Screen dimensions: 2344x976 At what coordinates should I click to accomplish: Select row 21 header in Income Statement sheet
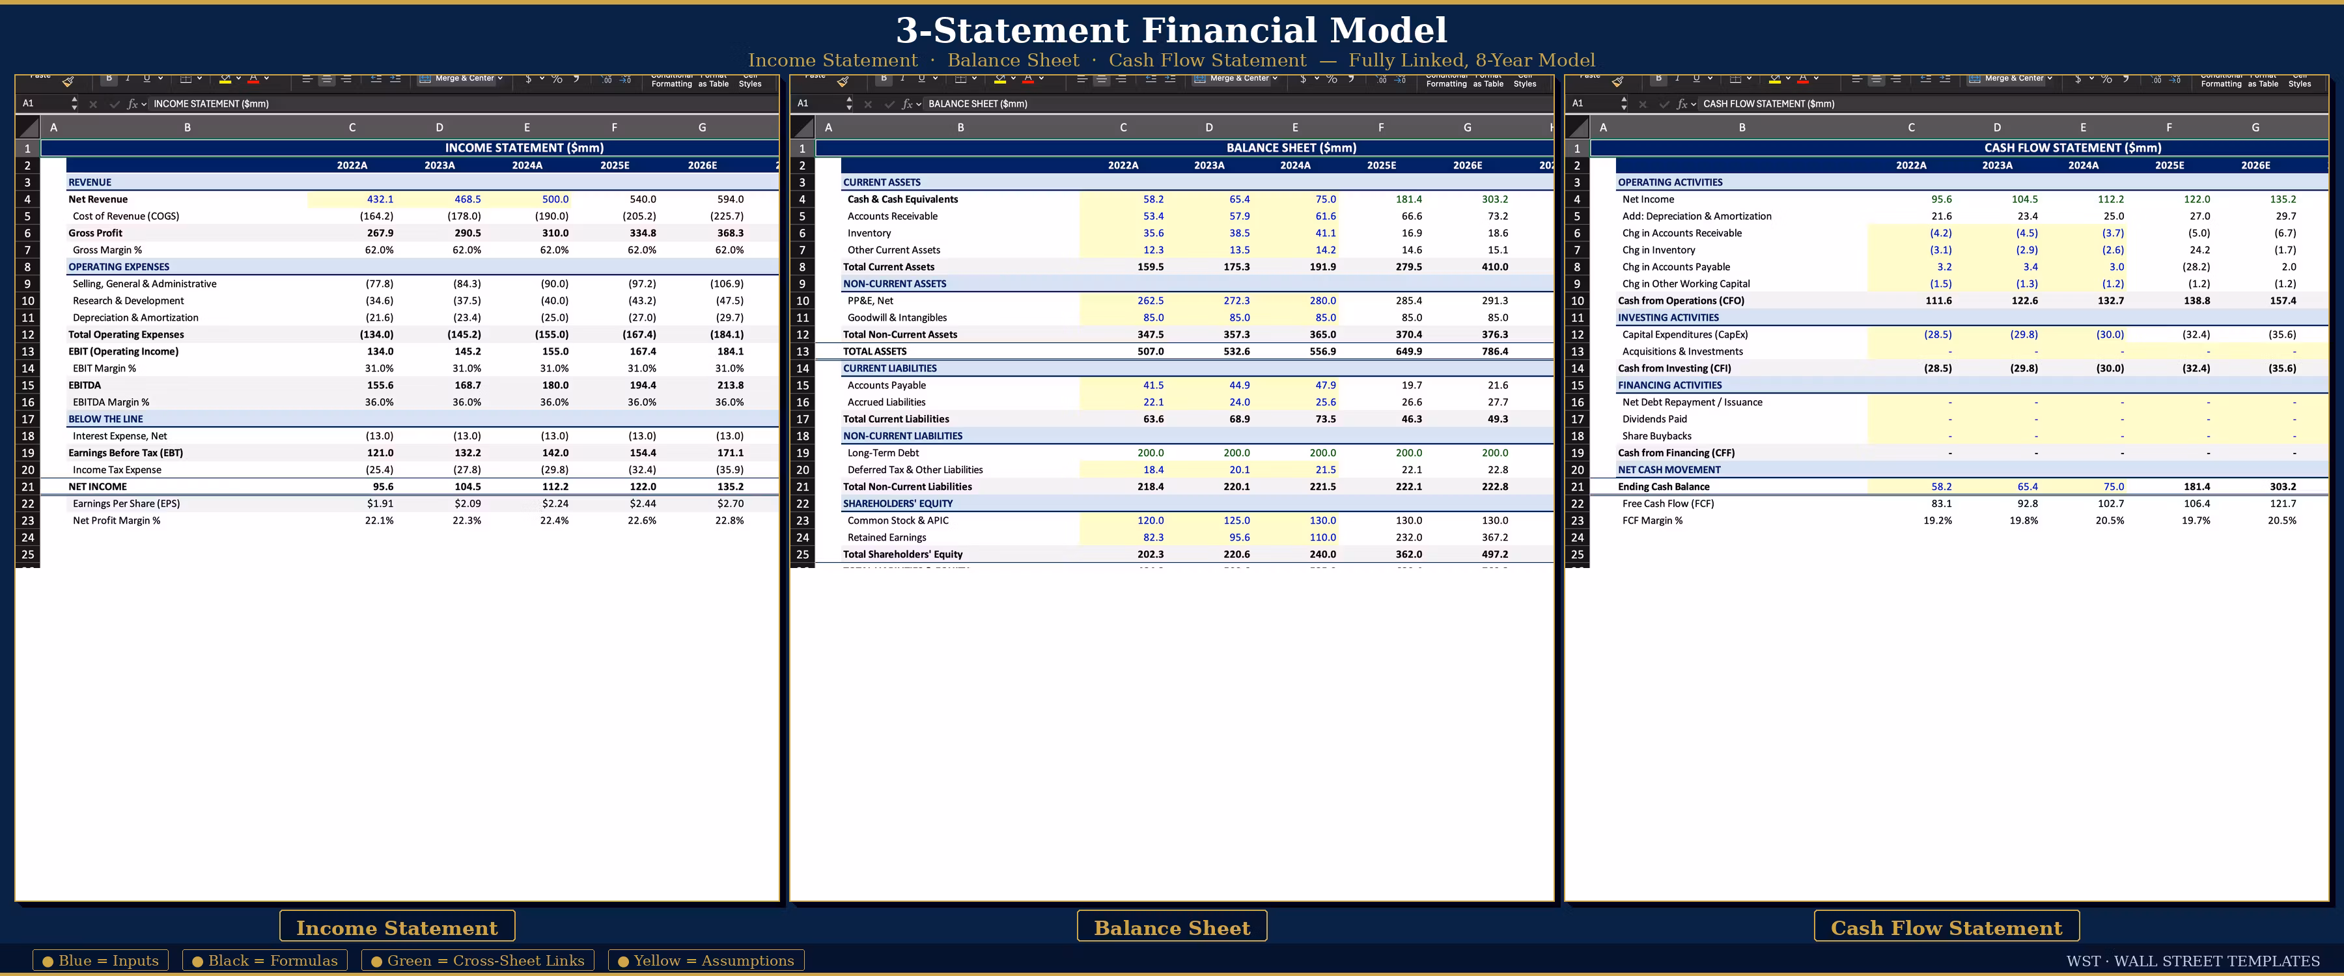coord(27,487)
